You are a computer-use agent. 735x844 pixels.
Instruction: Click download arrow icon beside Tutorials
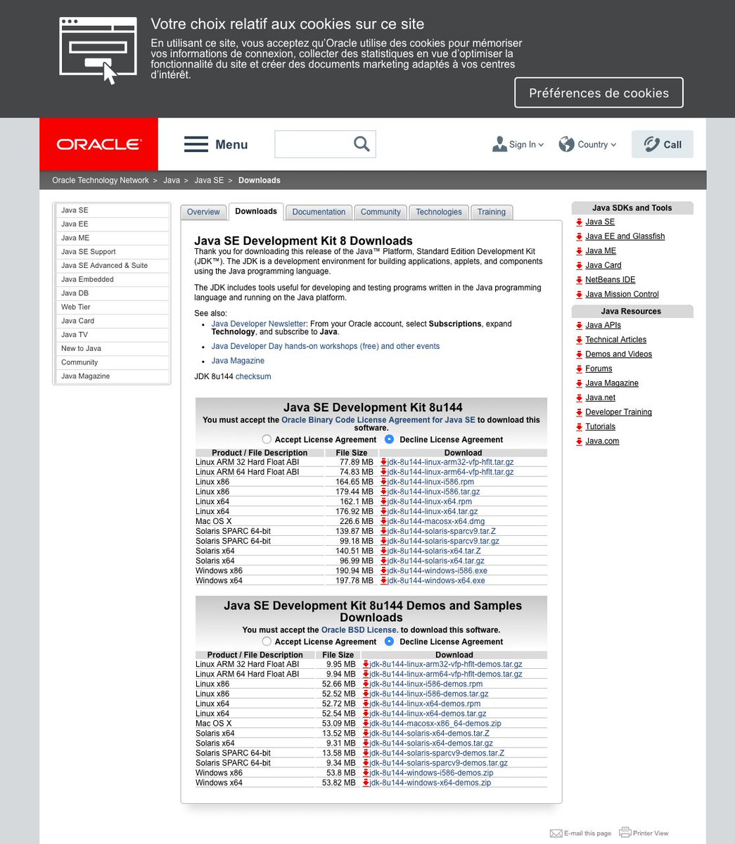579,427
